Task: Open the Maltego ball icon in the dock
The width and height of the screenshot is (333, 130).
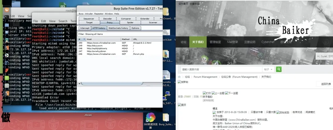Action: point(7,55)
